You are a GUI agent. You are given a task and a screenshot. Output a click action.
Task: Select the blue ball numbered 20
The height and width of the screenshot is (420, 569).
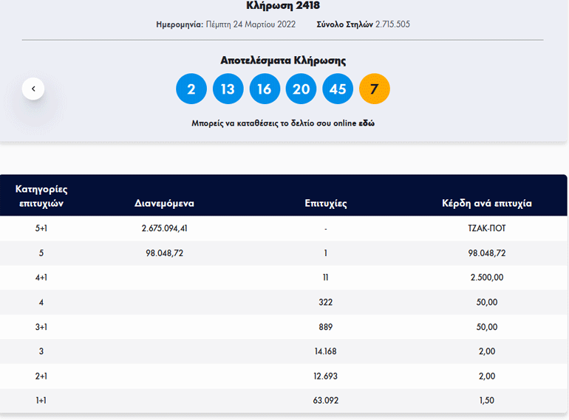301,89
